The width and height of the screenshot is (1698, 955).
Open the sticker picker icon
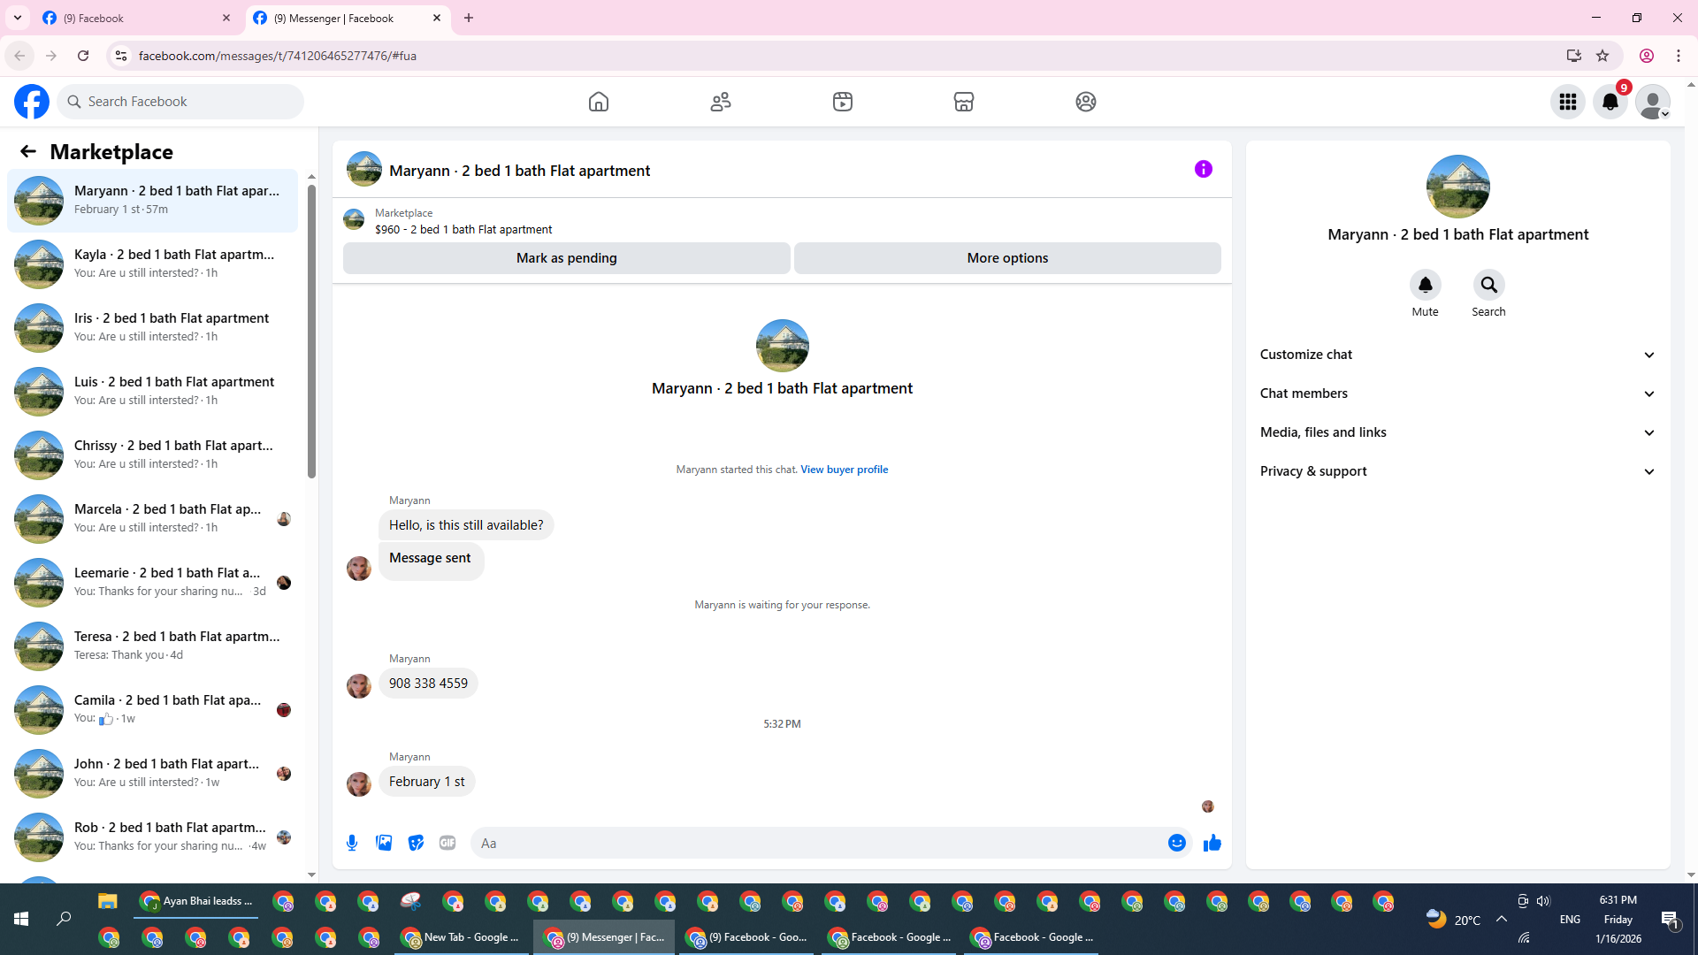[416, 843]
